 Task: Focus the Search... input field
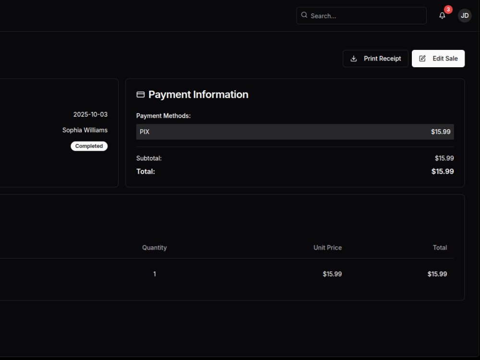[361, 16]
